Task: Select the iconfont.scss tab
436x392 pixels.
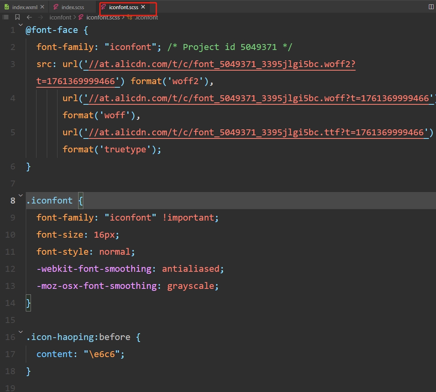Action: coord(123,7)
